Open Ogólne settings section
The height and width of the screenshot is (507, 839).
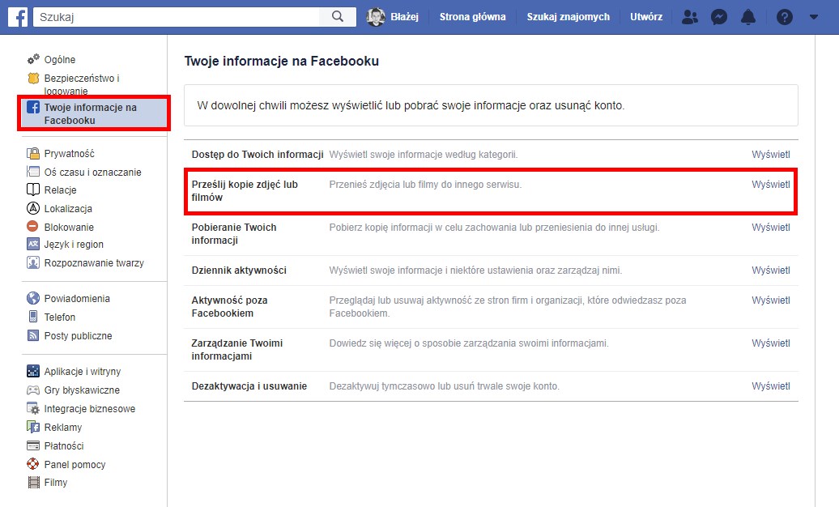[60, 59]
